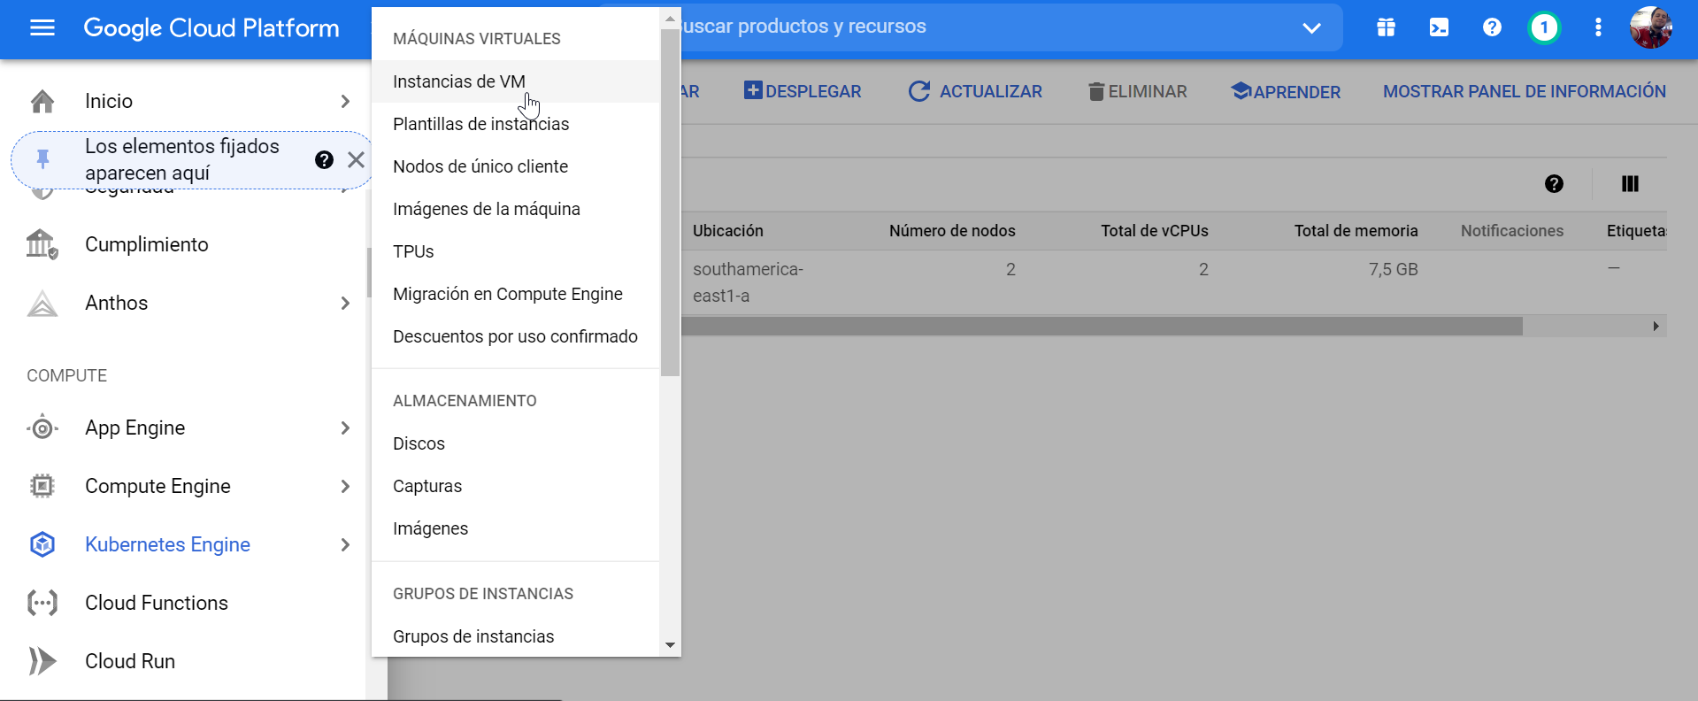This screenshot has width=1698, height=701.
Task: Click the ACTUALIZAR refresh button
Action: click(x=975, y=91)
